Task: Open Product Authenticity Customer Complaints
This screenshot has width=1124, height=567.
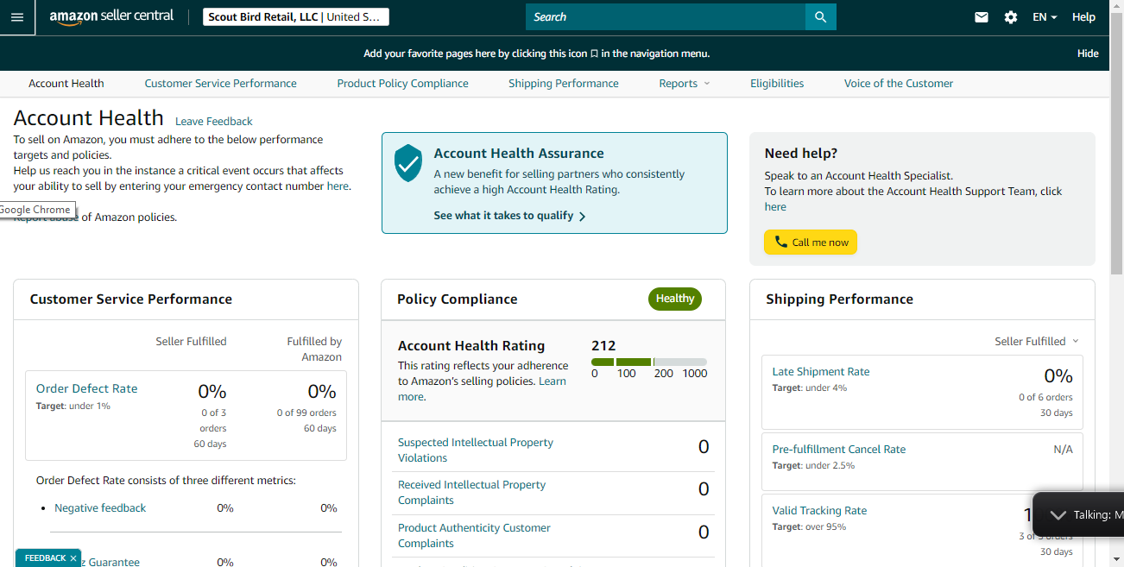Action: [474, 536]
